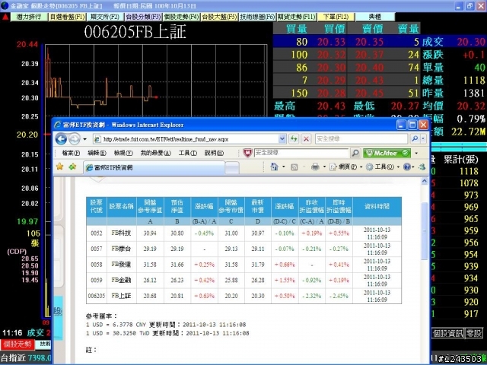Image resolution: width=487 pixels, height=365 pixels.
Task: Click 下單(F12) order tab
Action: click(336, 17)
